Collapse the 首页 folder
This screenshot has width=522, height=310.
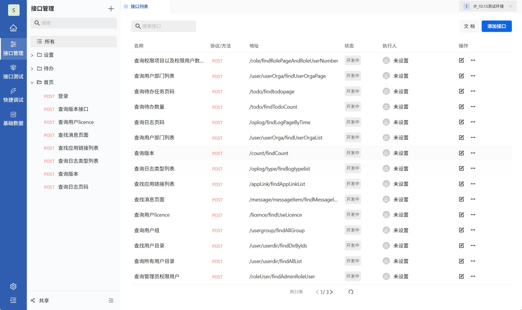[32, 82]
